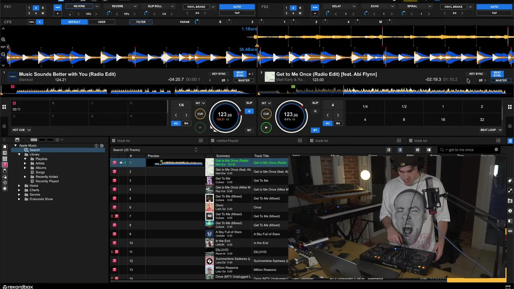Move deck 1 loop size left arrow
The width and height of the screenshot is (514, 289).
tap(176, 115)
